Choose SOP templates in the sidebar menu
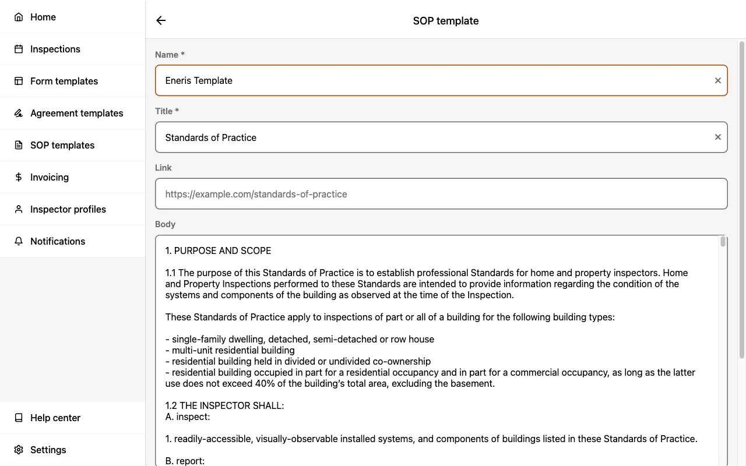This screenshot has width=746, height=466. click(x=62, y=145)
